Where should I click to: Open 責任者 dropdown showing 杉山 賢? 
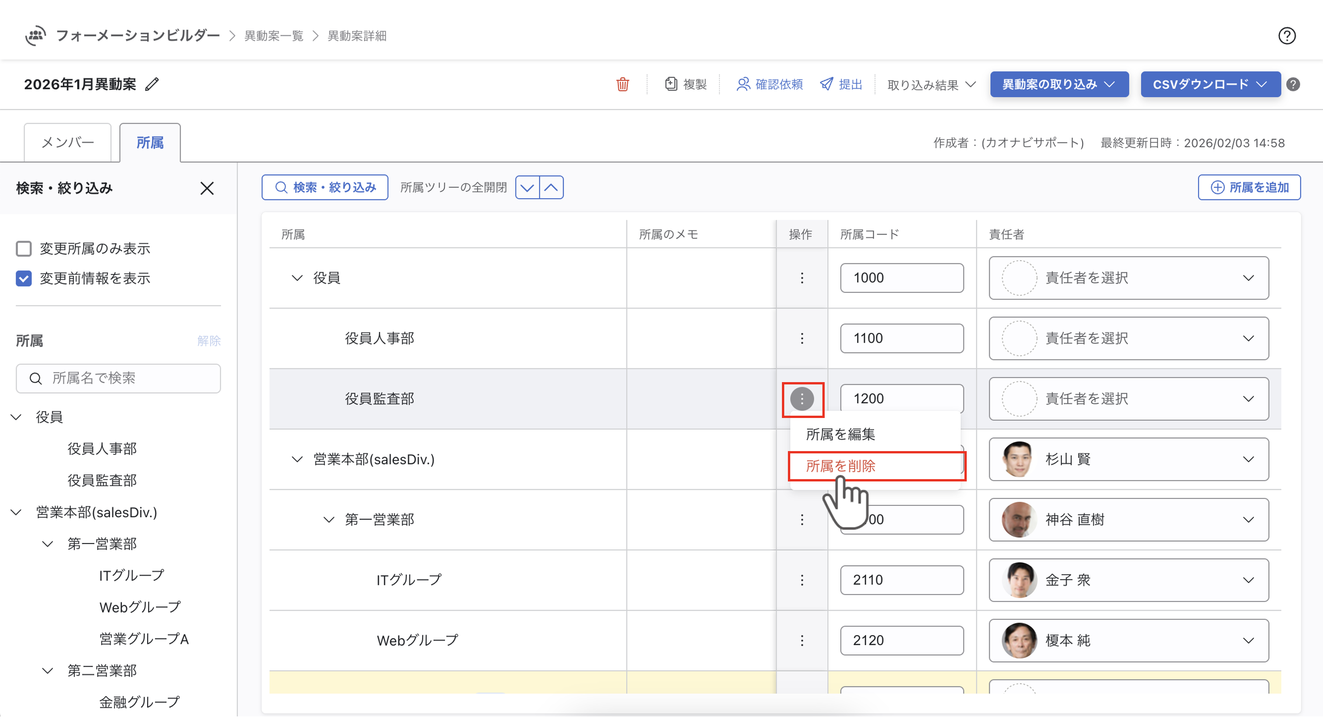coord(1129,459)
